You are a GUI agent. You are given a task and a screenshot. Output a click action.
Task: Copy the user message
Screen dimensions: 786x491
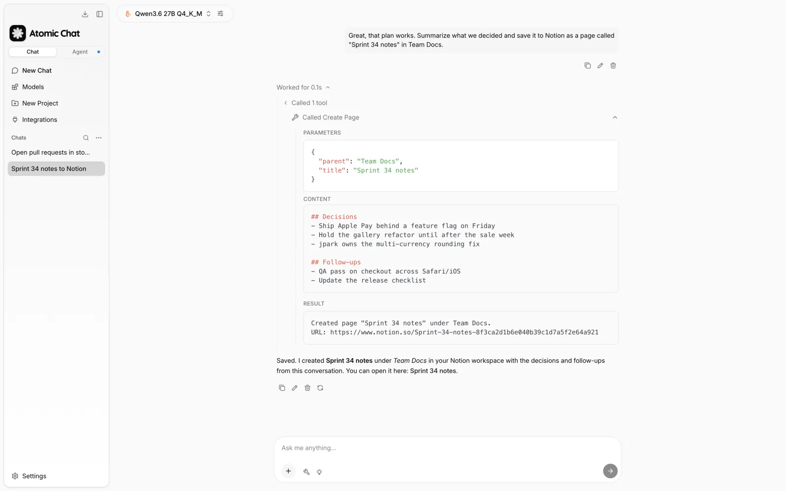coord(588,66)
